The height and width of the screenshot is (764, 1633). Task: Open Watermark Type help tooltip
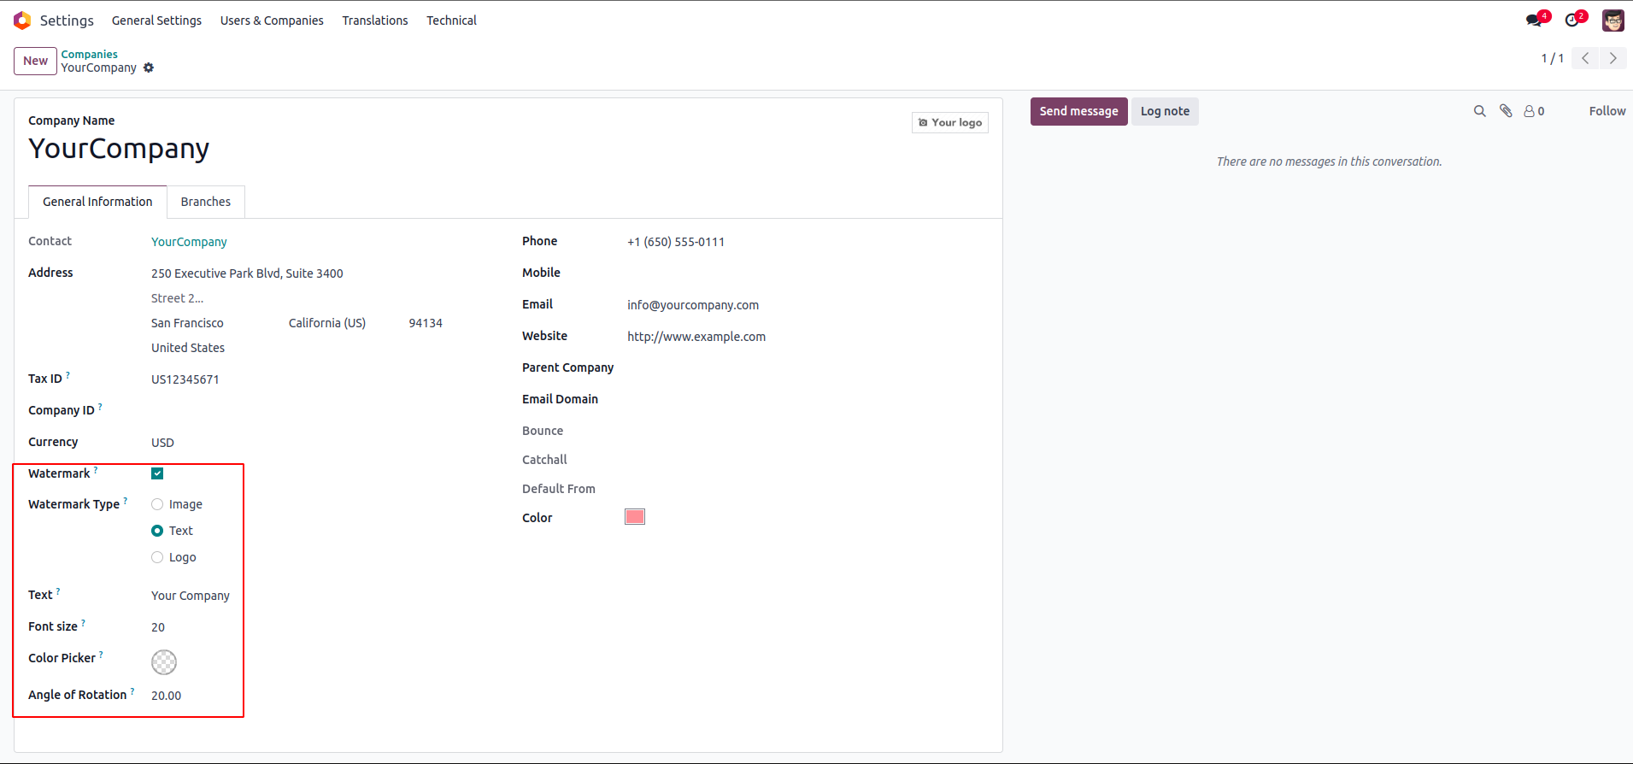click(126, 500)
